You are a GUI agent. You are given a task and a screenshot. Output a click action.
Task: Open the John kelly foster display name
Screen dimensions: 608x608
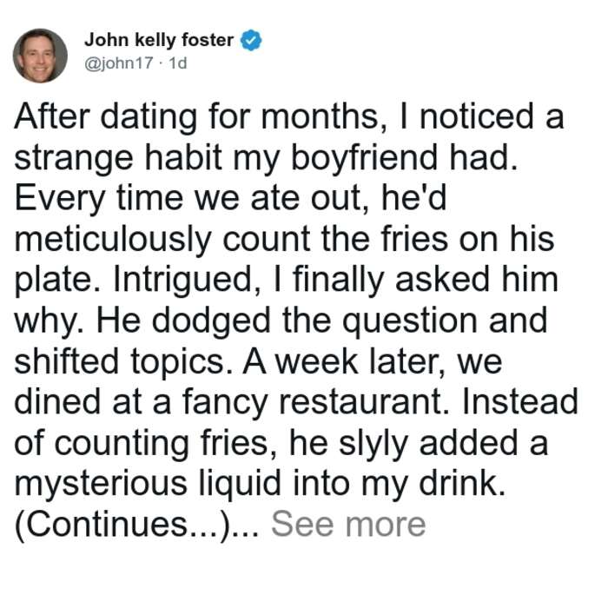(159, 40)
